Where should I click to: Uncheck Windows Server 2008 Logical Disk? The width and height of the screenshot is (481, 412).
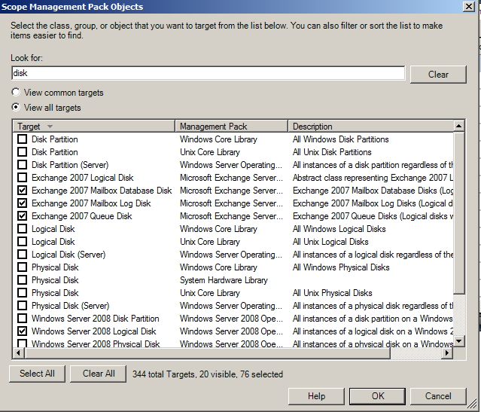[22, 331]
